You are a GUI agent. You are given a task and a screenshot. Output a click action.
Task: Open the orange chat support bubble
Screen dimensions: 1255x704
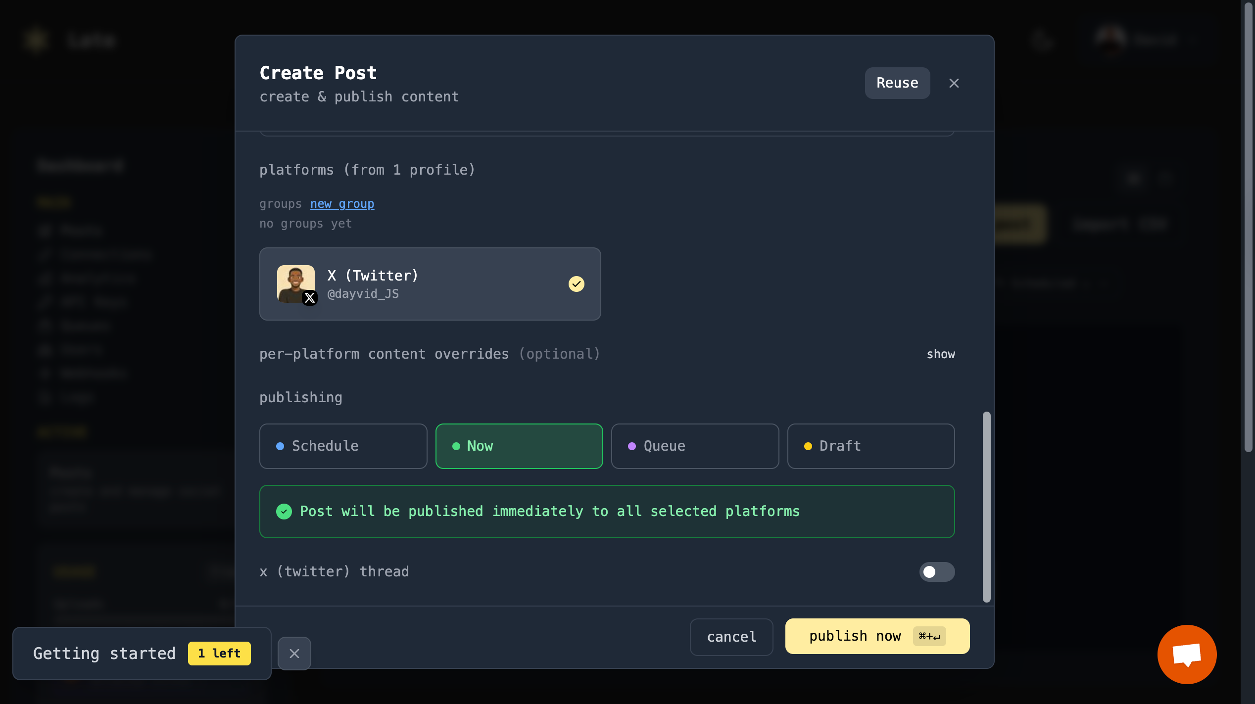coord(1187,654)
